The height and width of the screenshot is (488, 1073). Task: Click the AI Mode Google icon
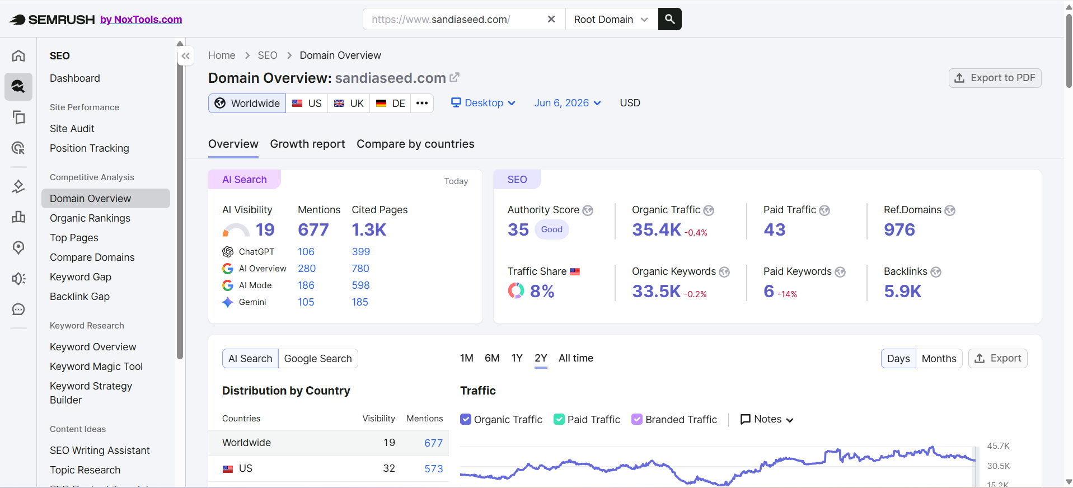(228, 285)
